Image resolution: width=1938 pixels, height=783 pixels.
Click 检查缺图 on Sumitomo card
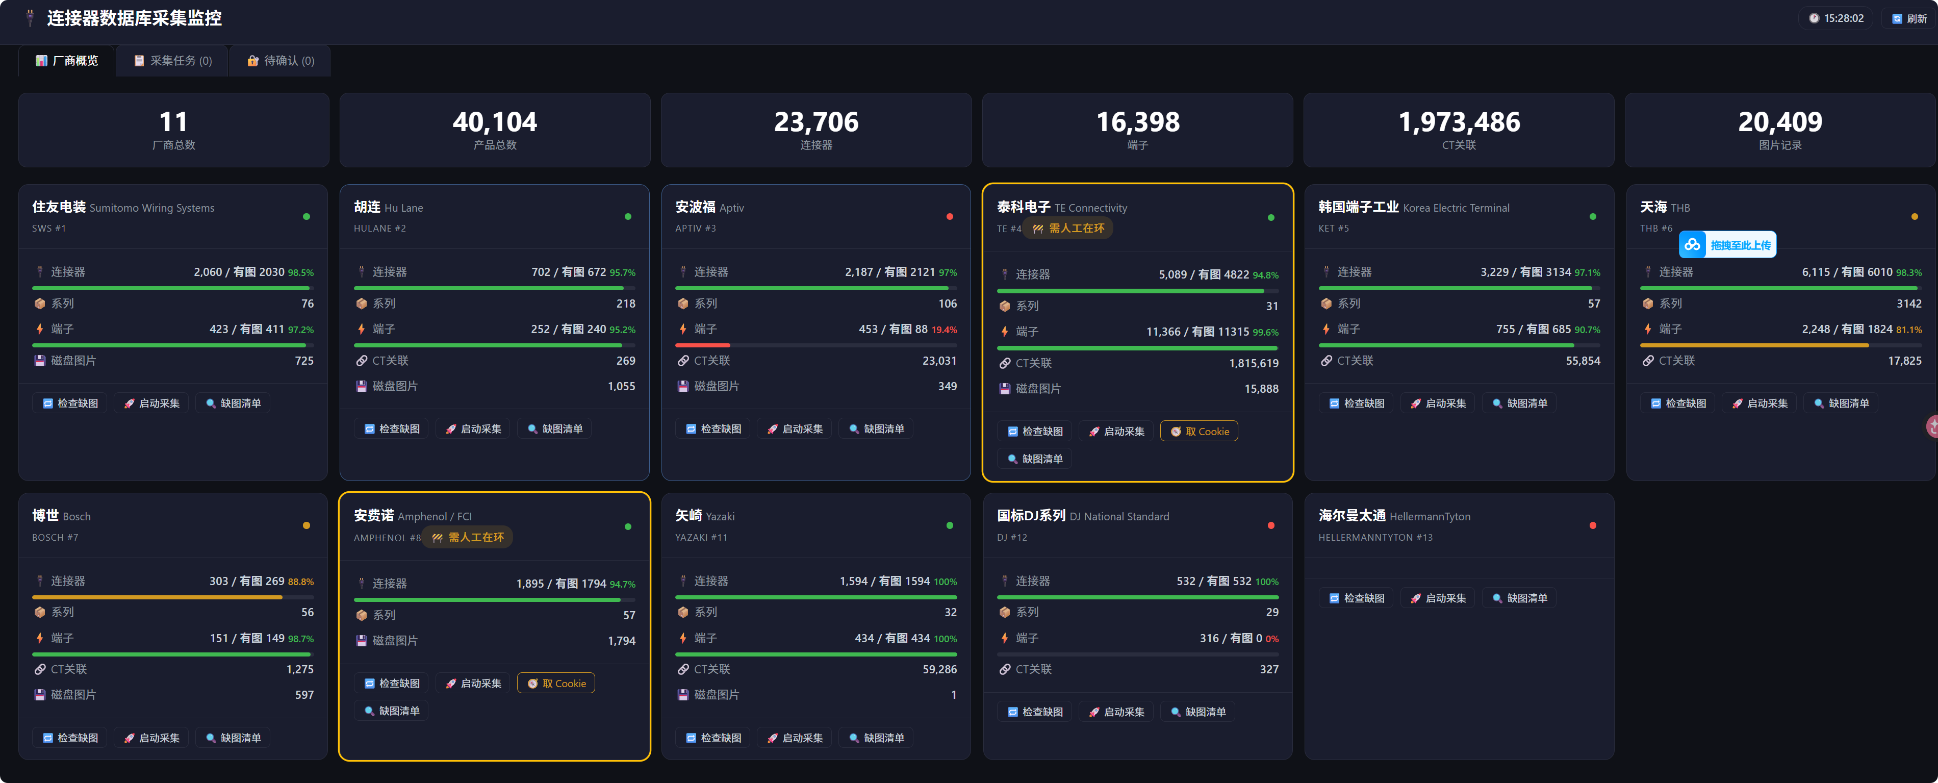coord(70,404)
